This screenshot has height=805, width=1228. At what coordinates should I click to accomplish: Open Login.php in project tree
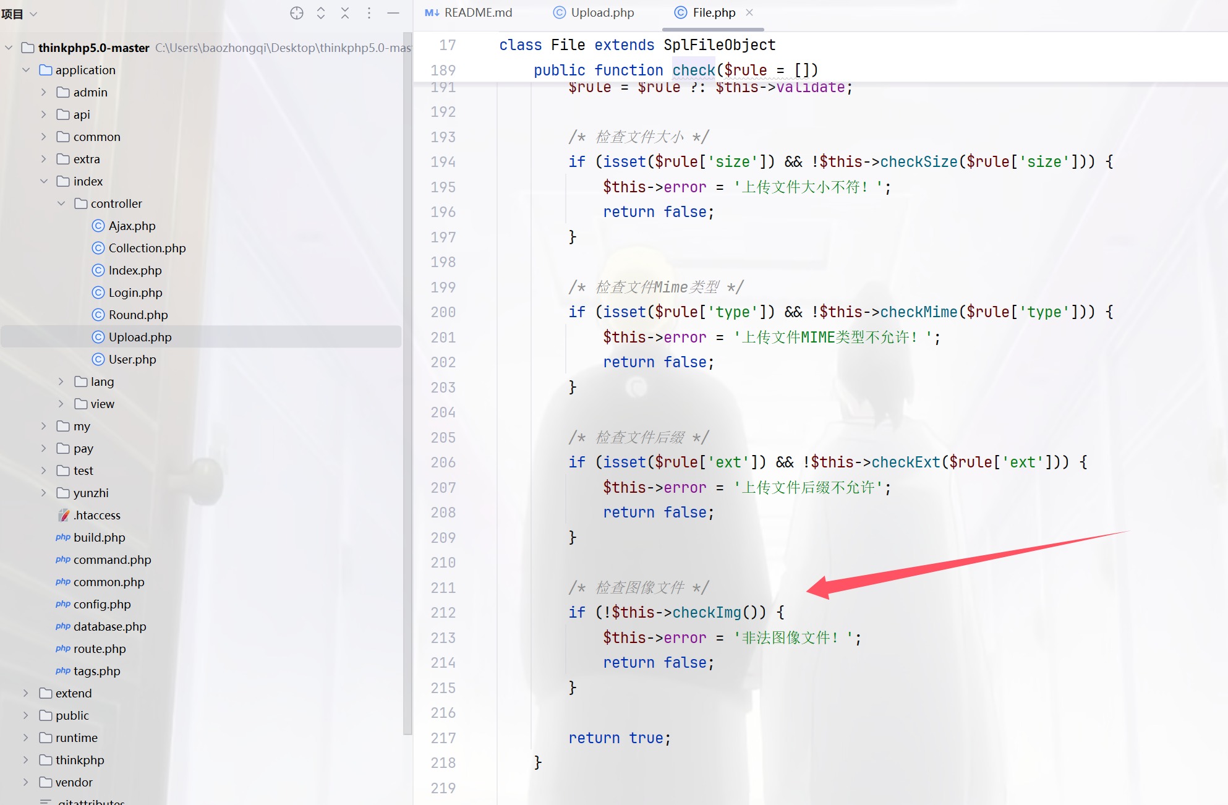coord(135,292)
